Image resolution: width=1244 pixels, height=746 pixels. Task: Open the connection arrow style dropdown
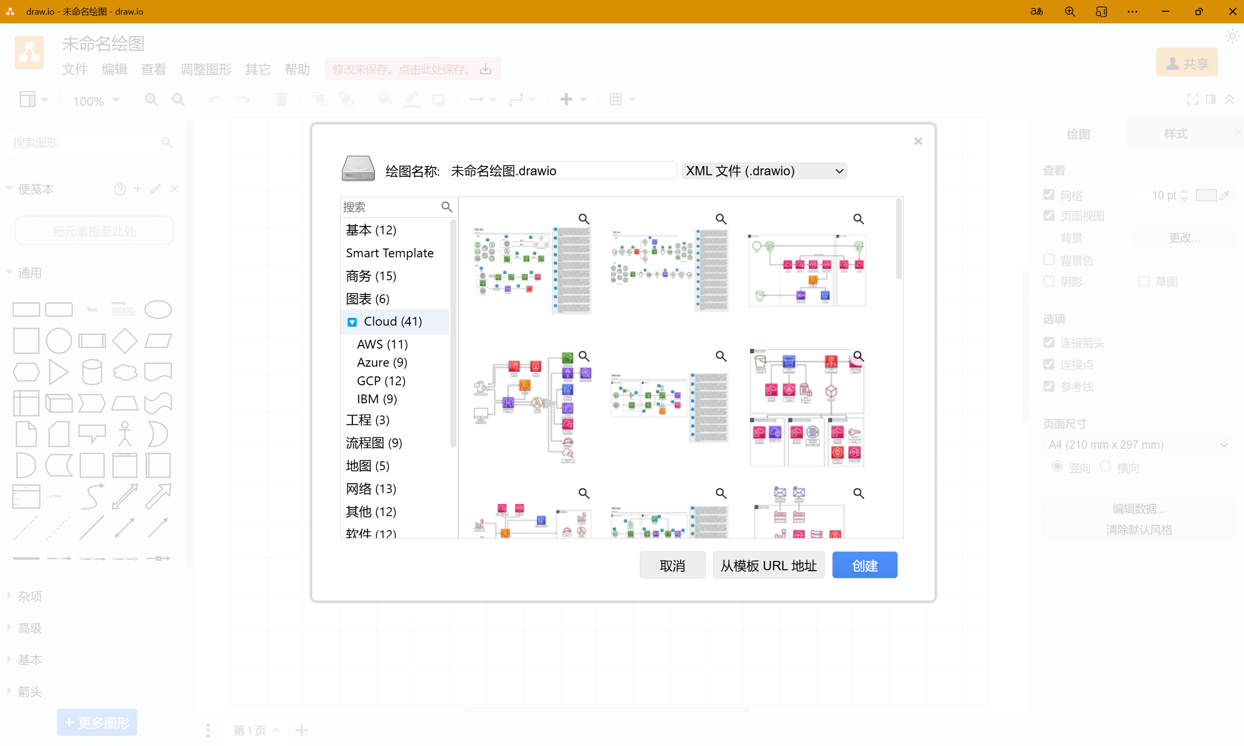(x=482, y=100)
